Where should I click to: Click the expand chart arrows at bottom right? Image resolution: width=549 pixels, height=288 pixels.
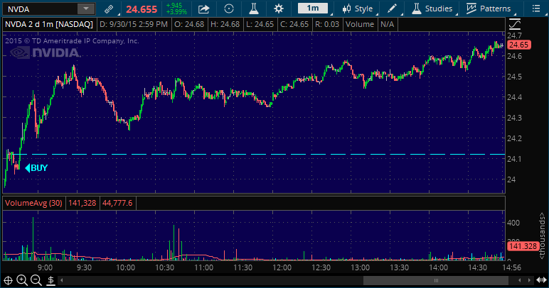tap(541, 280)
